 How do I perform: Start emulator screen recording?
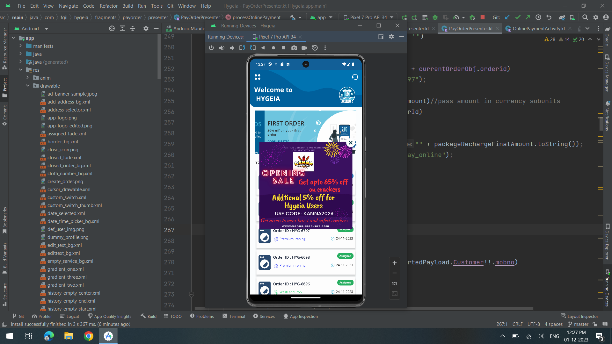pyautogui.click(x=304, y=48)
